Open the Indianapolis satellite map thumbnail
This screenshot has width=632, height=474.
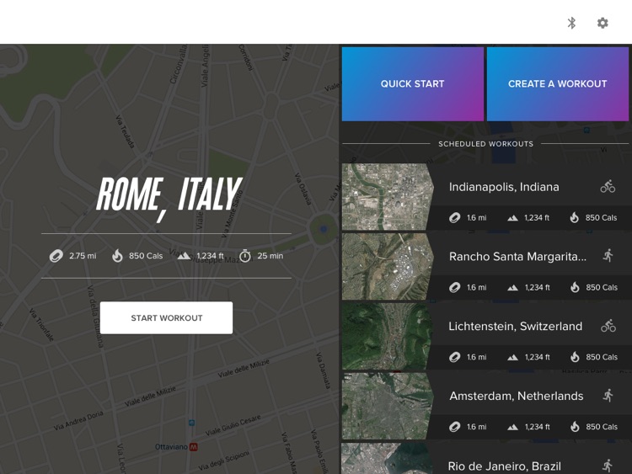tap(388, 196)
